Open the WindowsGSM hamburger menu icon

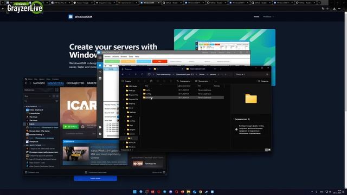point(100,58)
